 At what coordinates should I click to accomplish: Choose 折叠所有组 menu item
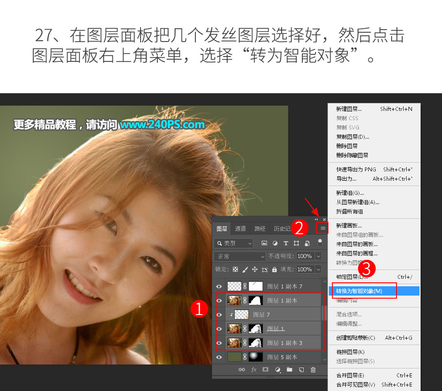coord(374,212)
